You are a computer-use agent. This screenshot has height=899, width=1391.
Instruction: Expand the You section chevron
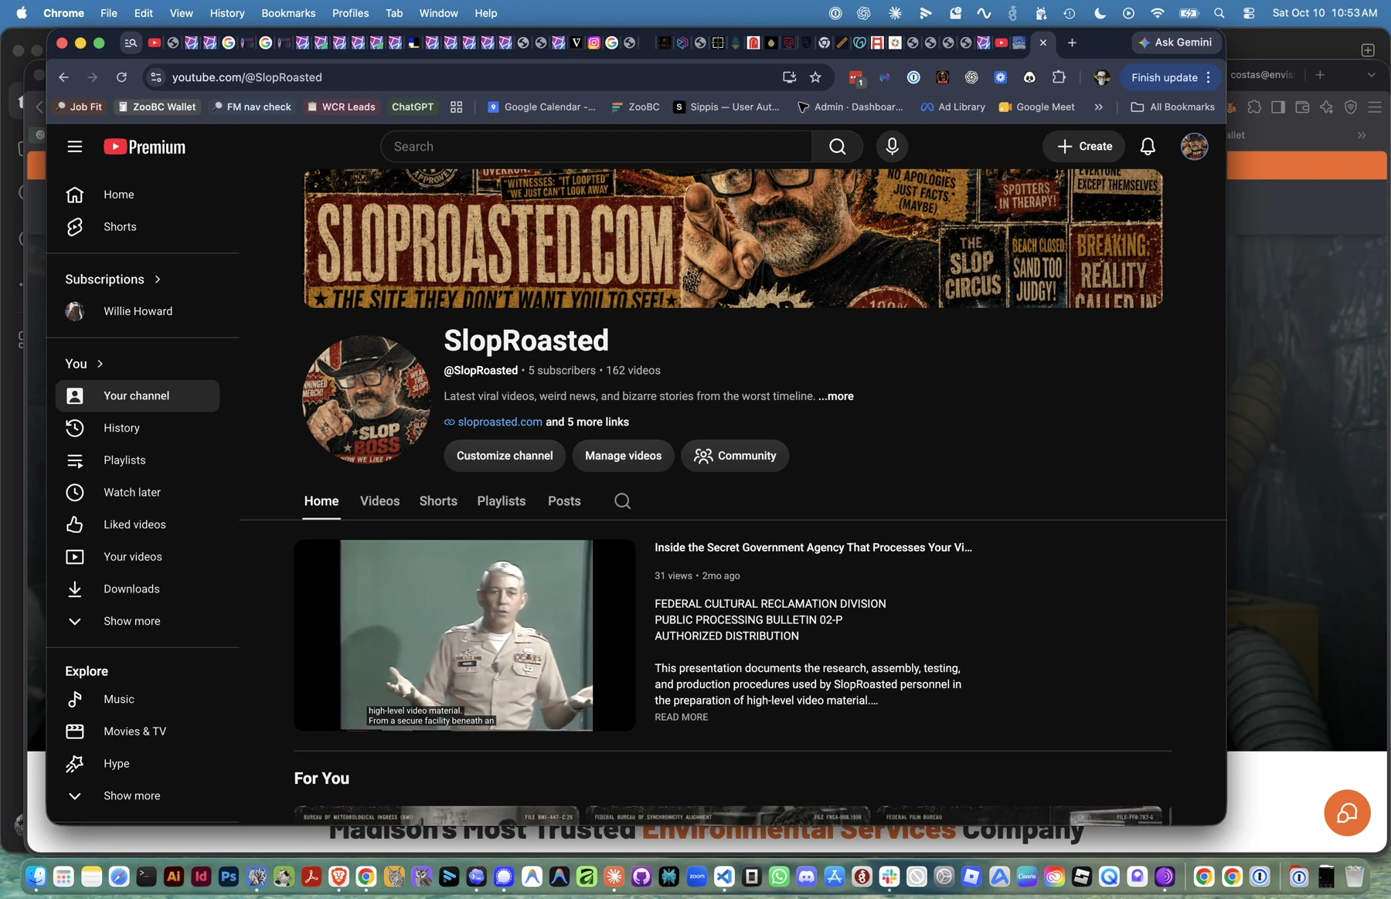tap(100, 364)
